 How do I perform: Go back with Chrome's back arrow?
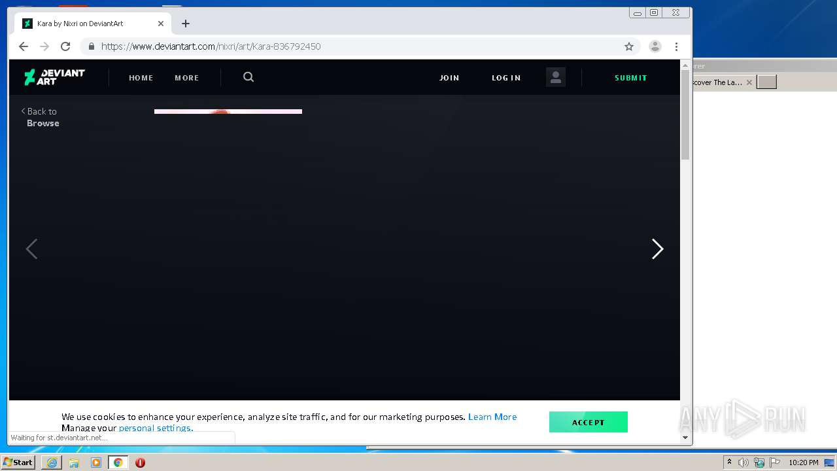pos(24,46)
